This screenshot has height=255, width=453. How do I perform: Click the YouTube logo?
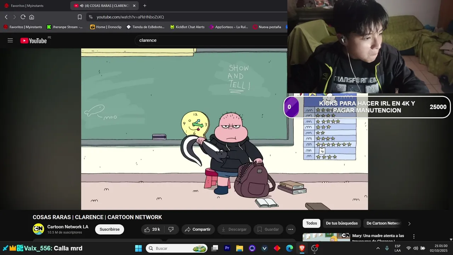coord(34,41)
